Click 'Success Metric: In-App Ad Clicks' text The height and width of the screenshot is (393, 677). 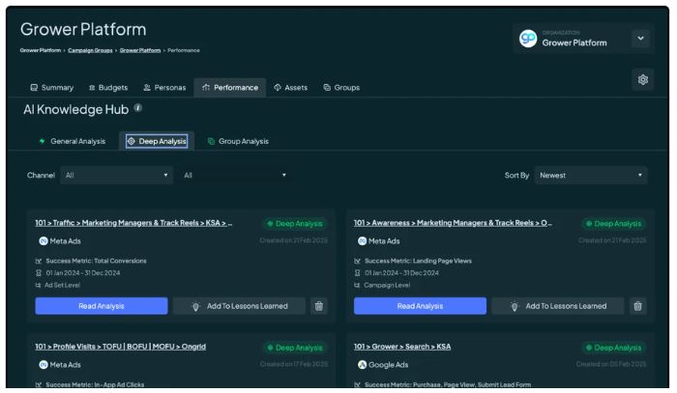[95, 384]
